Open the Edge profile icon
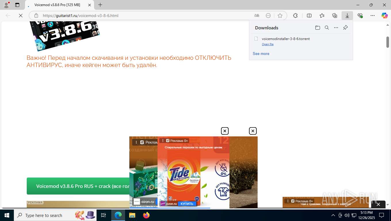The width and height of the screenshot is (391, 221). point(6,5)
